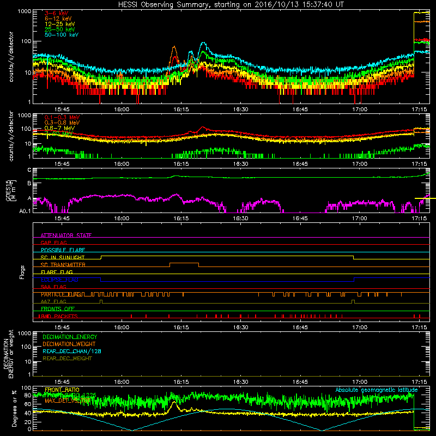Click the blue ECLIPSE_FLAG label
This screenshot has width=436, height=436.
[x=59, y=280]
